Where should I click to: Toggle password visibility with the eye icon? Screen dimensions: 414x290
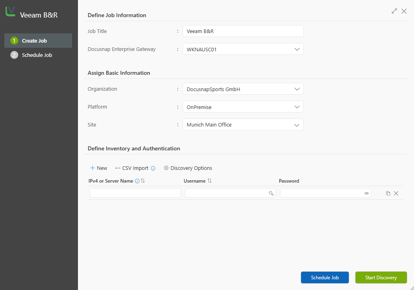click(366, 193)
